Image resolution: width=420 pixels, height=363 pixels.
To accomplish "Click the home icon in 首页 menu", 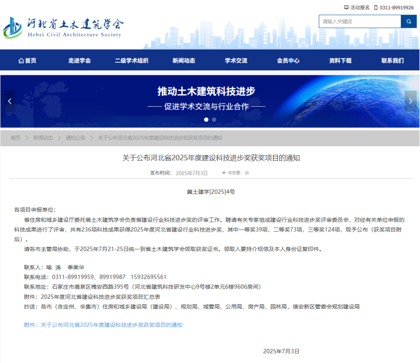I will pyautogui.click(x=21, y=61).
